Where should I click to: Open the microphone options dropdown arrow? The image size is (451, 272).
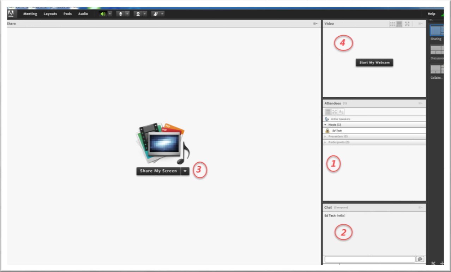coord(127,14)
